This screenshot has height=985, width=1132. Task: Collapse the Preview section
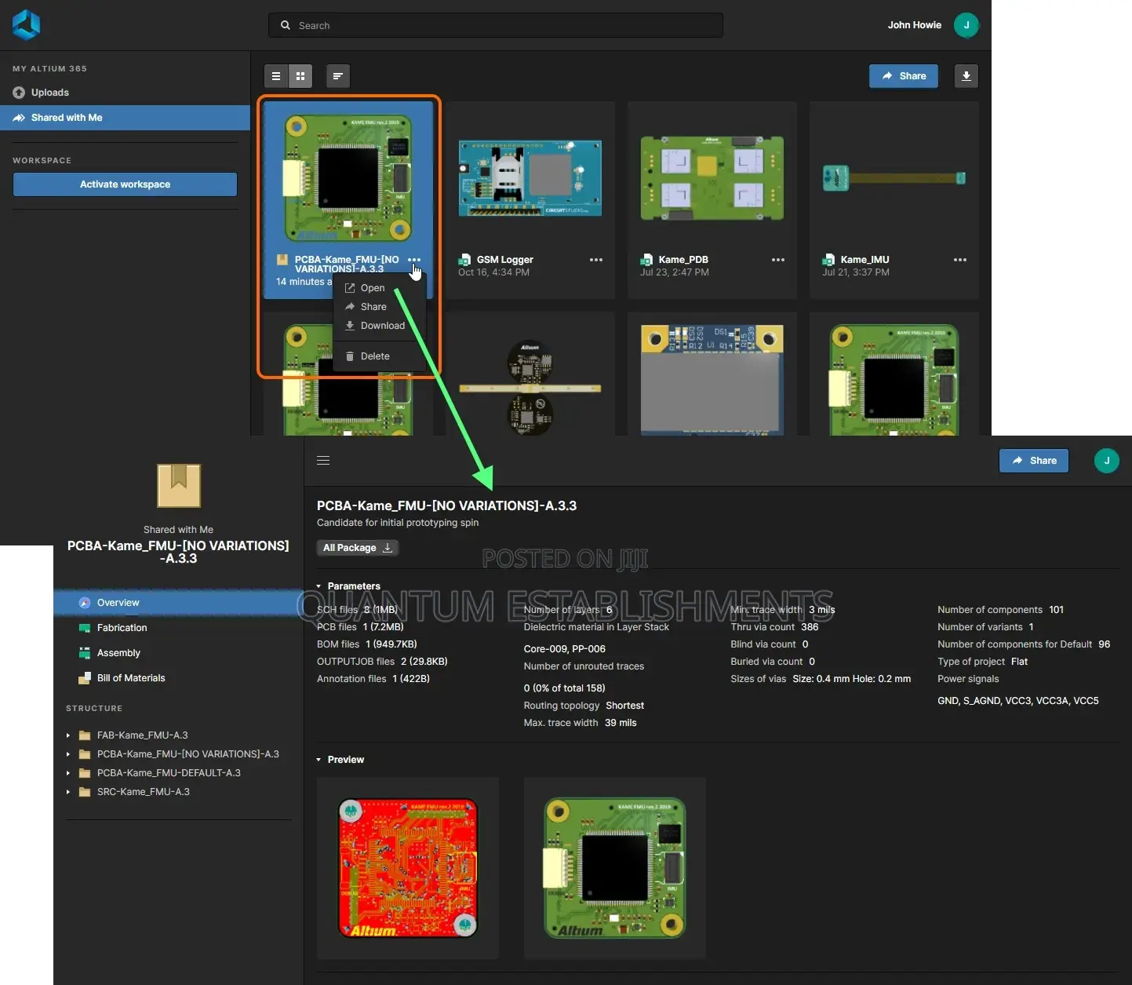point(318,760)
